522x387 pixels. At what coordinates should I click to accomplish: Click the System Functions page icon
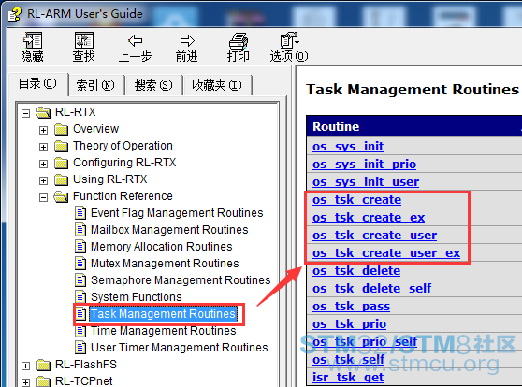point(80,297)
